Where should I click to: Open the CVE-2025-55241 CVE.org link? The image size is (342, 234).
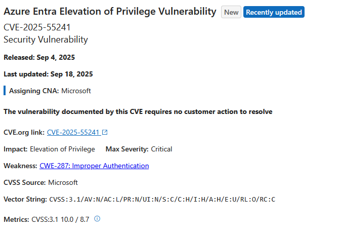coord(73,133)
